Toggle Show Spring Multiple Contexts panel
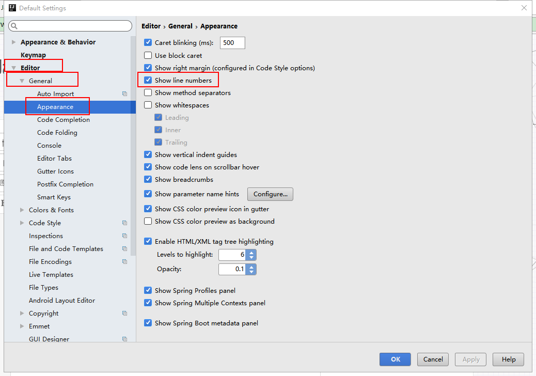 (148, 303)
